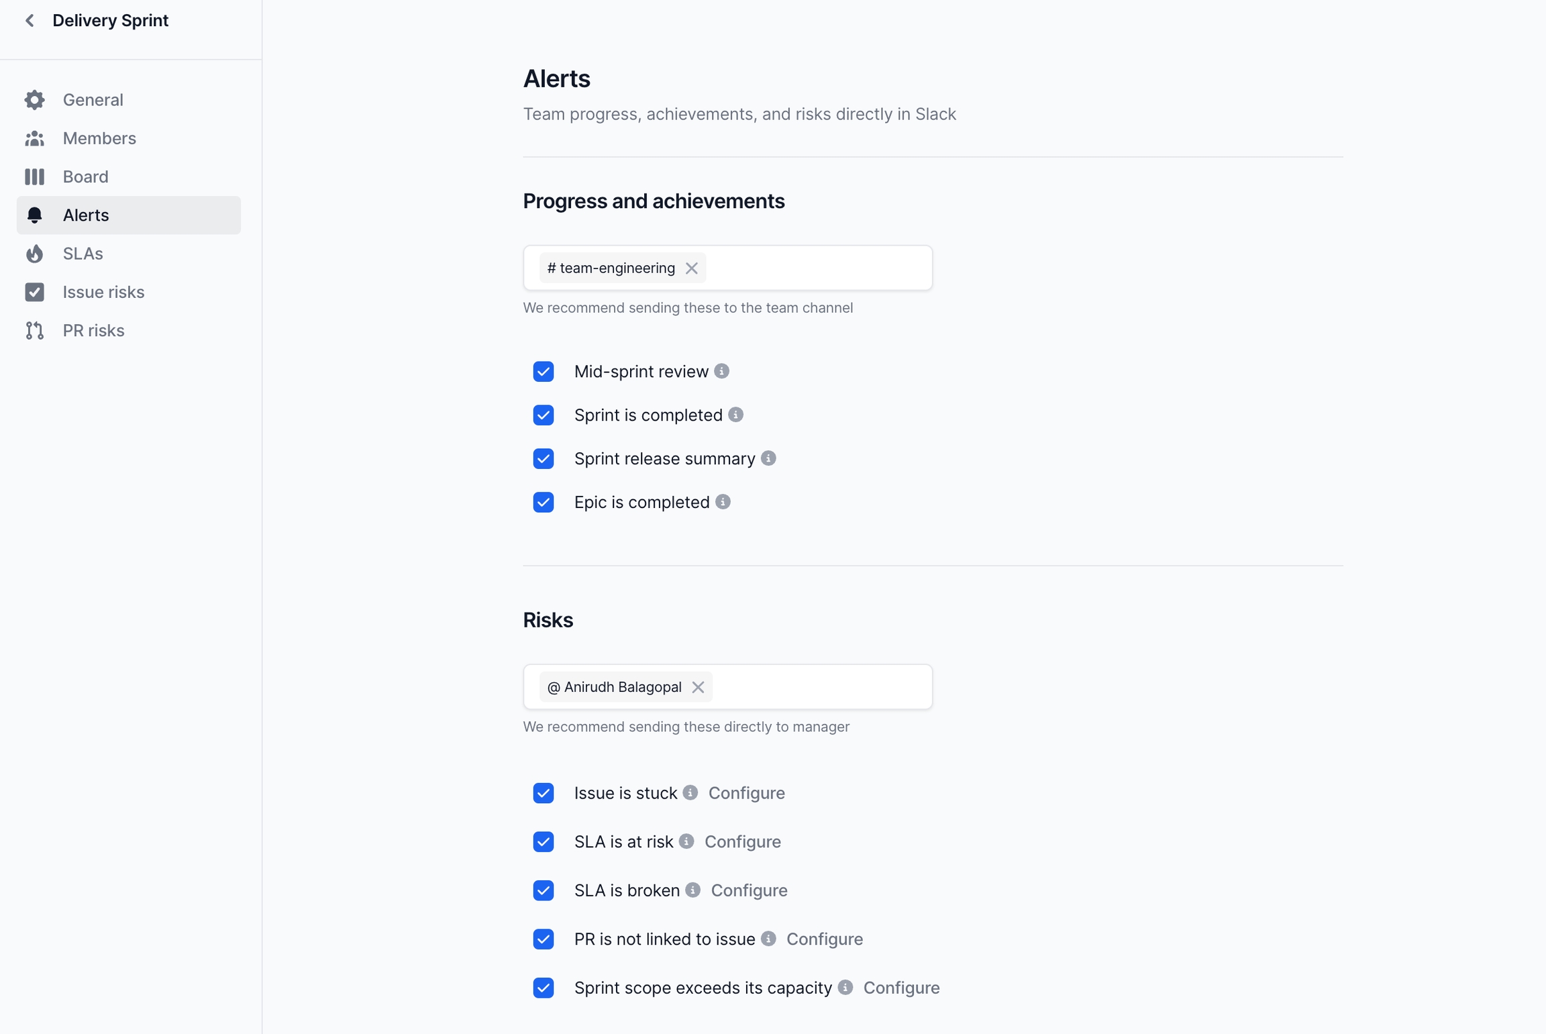Toggle the Issue is stuck checkbox
The width and height of the screenshot is (1546, 1034).
tap(543, 793)
